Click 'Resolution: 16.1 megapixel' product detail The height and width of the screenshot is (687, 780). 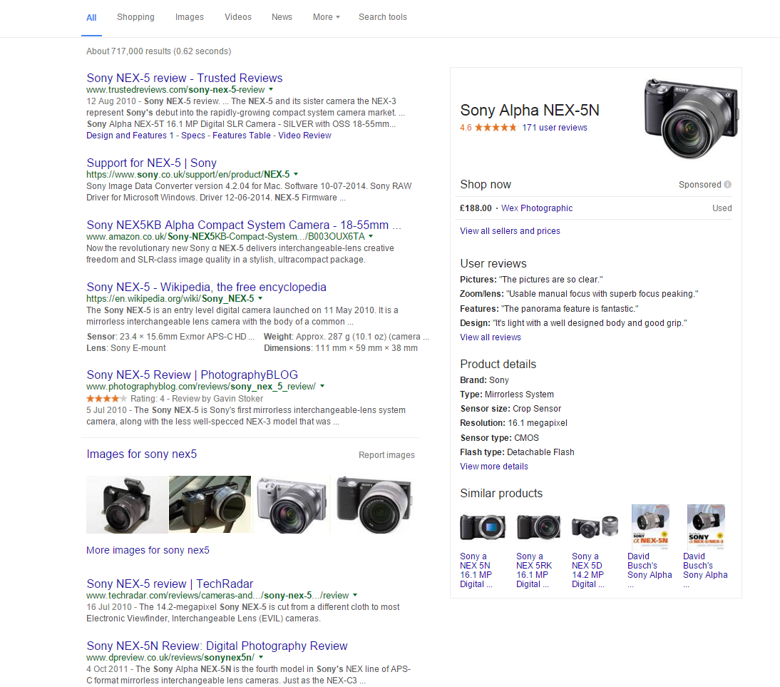pyautogui.click(x=513, y=423)
